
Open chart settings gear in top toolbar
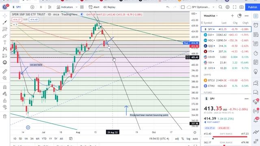coord(227,7)
